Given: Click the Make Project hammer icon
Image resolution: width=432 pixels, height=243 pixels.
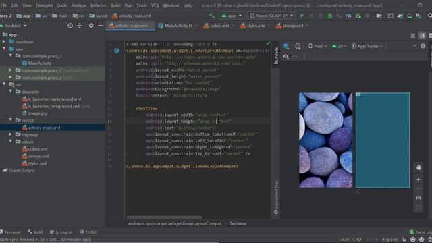Looking at the screenshot, I should point(211,16).
